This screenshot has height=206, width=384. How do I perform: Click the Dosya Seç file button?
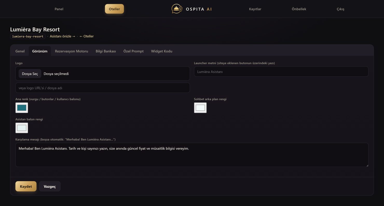(30, 74)
